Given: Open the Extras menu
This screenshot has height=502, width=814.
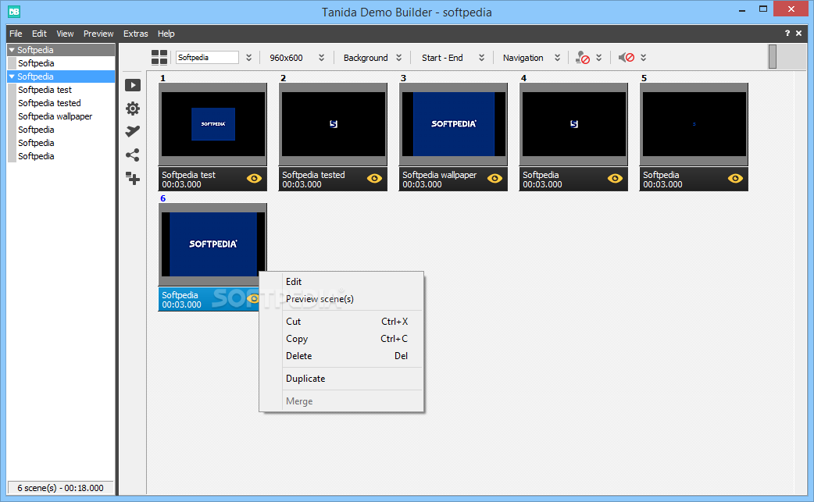Looking at the screenshot, I should pyautogui.click(x=135, y=34).
